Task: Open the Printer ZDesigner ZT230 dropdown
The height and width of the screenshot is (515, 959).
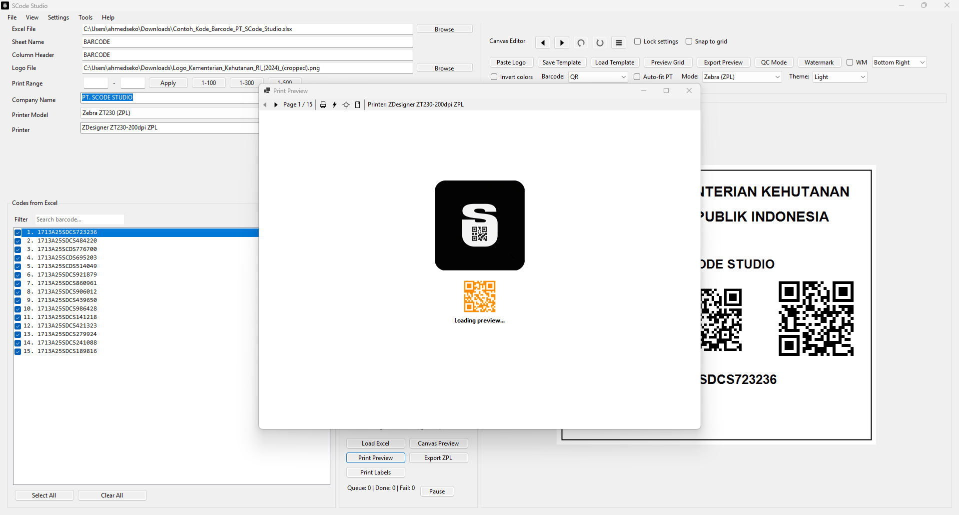Action: [169, 127]
